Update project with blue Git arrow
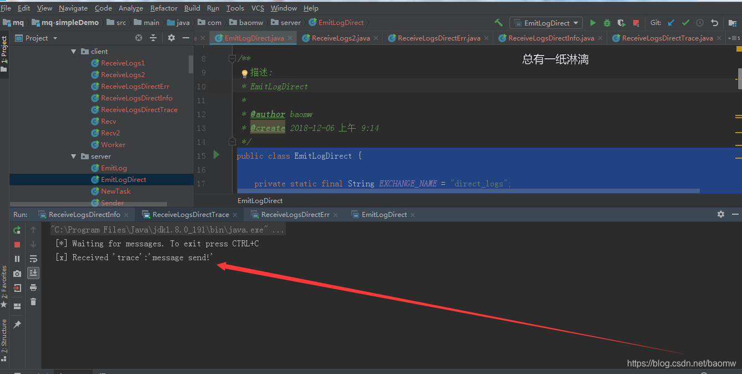 click(671, 23)
